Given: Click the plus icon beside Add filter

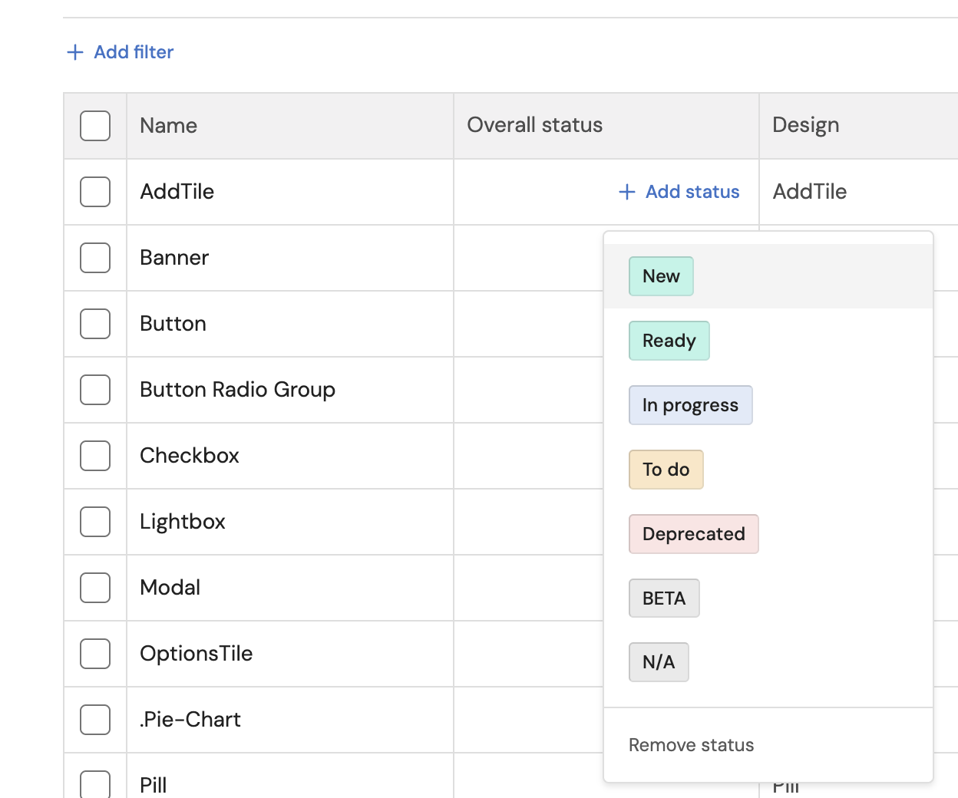Looking at the screenshot, I should [75, 52].
